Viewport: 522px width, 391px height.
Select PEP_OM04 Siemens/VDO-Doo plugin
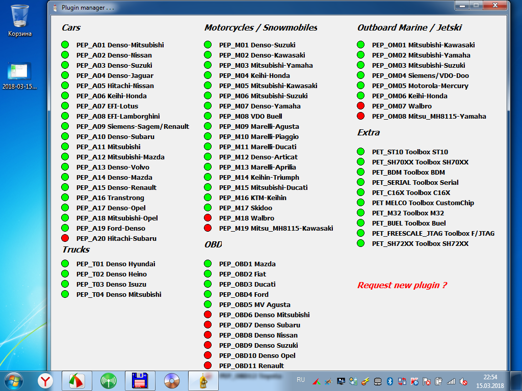point(420,75)
